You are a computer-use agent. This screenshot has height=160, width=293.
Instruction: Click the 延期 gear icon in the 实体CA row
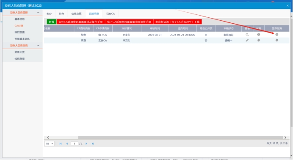(259, 40)
